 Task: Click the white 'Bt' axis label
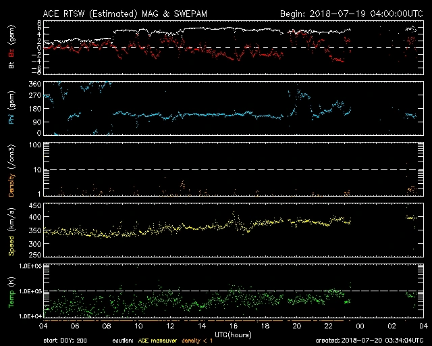coord(11,65)
